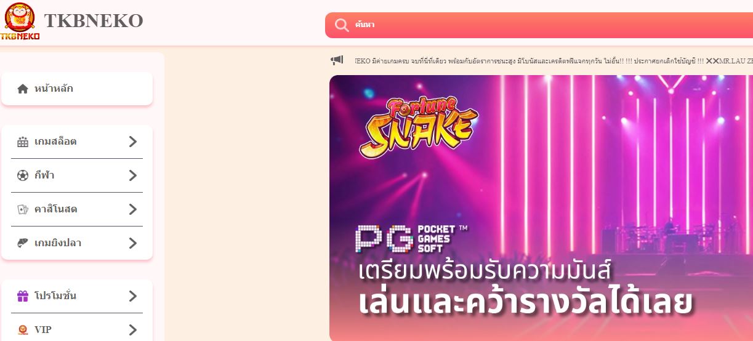
Task: Click the TKBNEKO site title text
Action: point(94,21)
